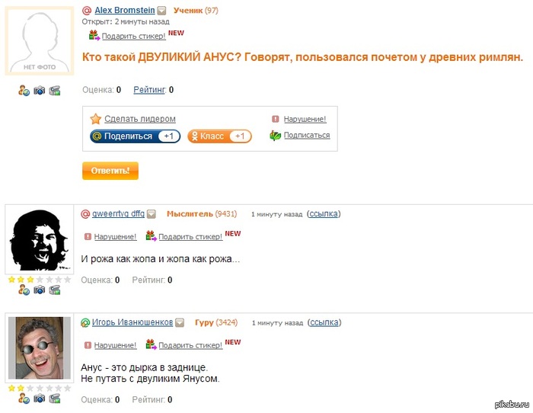Click person icon under Игорь Иванюшенков's avatar
Viewport: 533px width, 413px height.
24,399
